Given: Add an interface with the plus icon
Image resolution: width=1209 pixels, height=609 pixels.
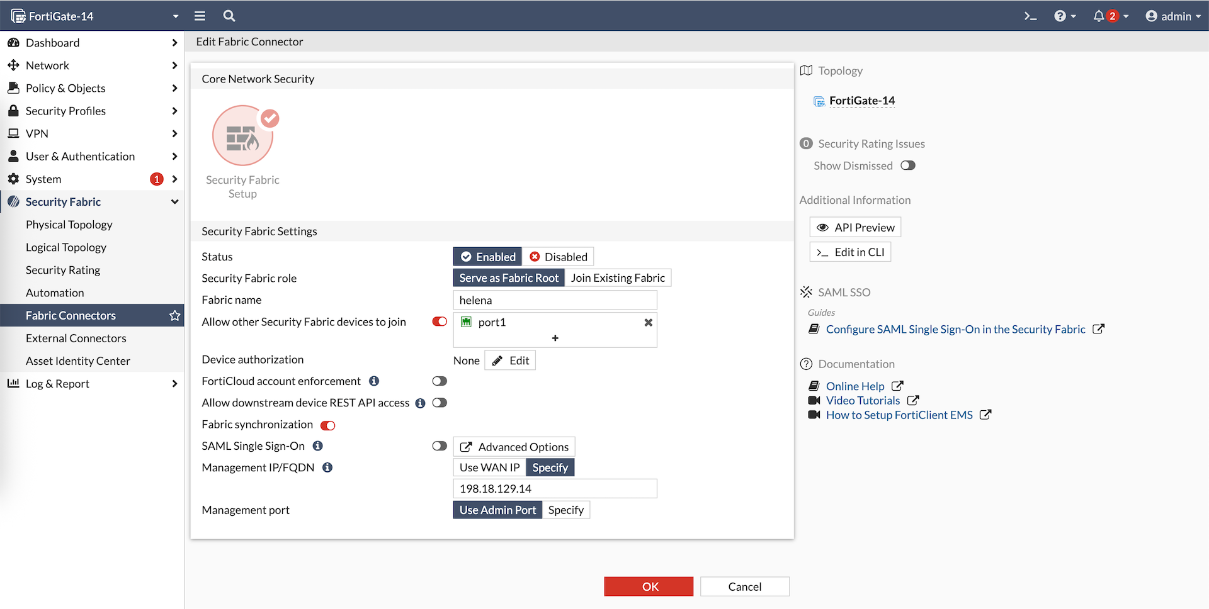Looking at the screenshot, I should click(555, 338).
